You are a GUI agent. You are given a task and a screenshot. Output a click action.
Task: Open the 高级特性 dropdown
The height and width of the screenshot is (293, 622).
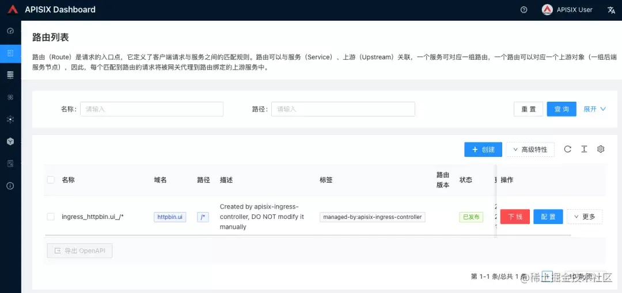(x=530, y=149)
